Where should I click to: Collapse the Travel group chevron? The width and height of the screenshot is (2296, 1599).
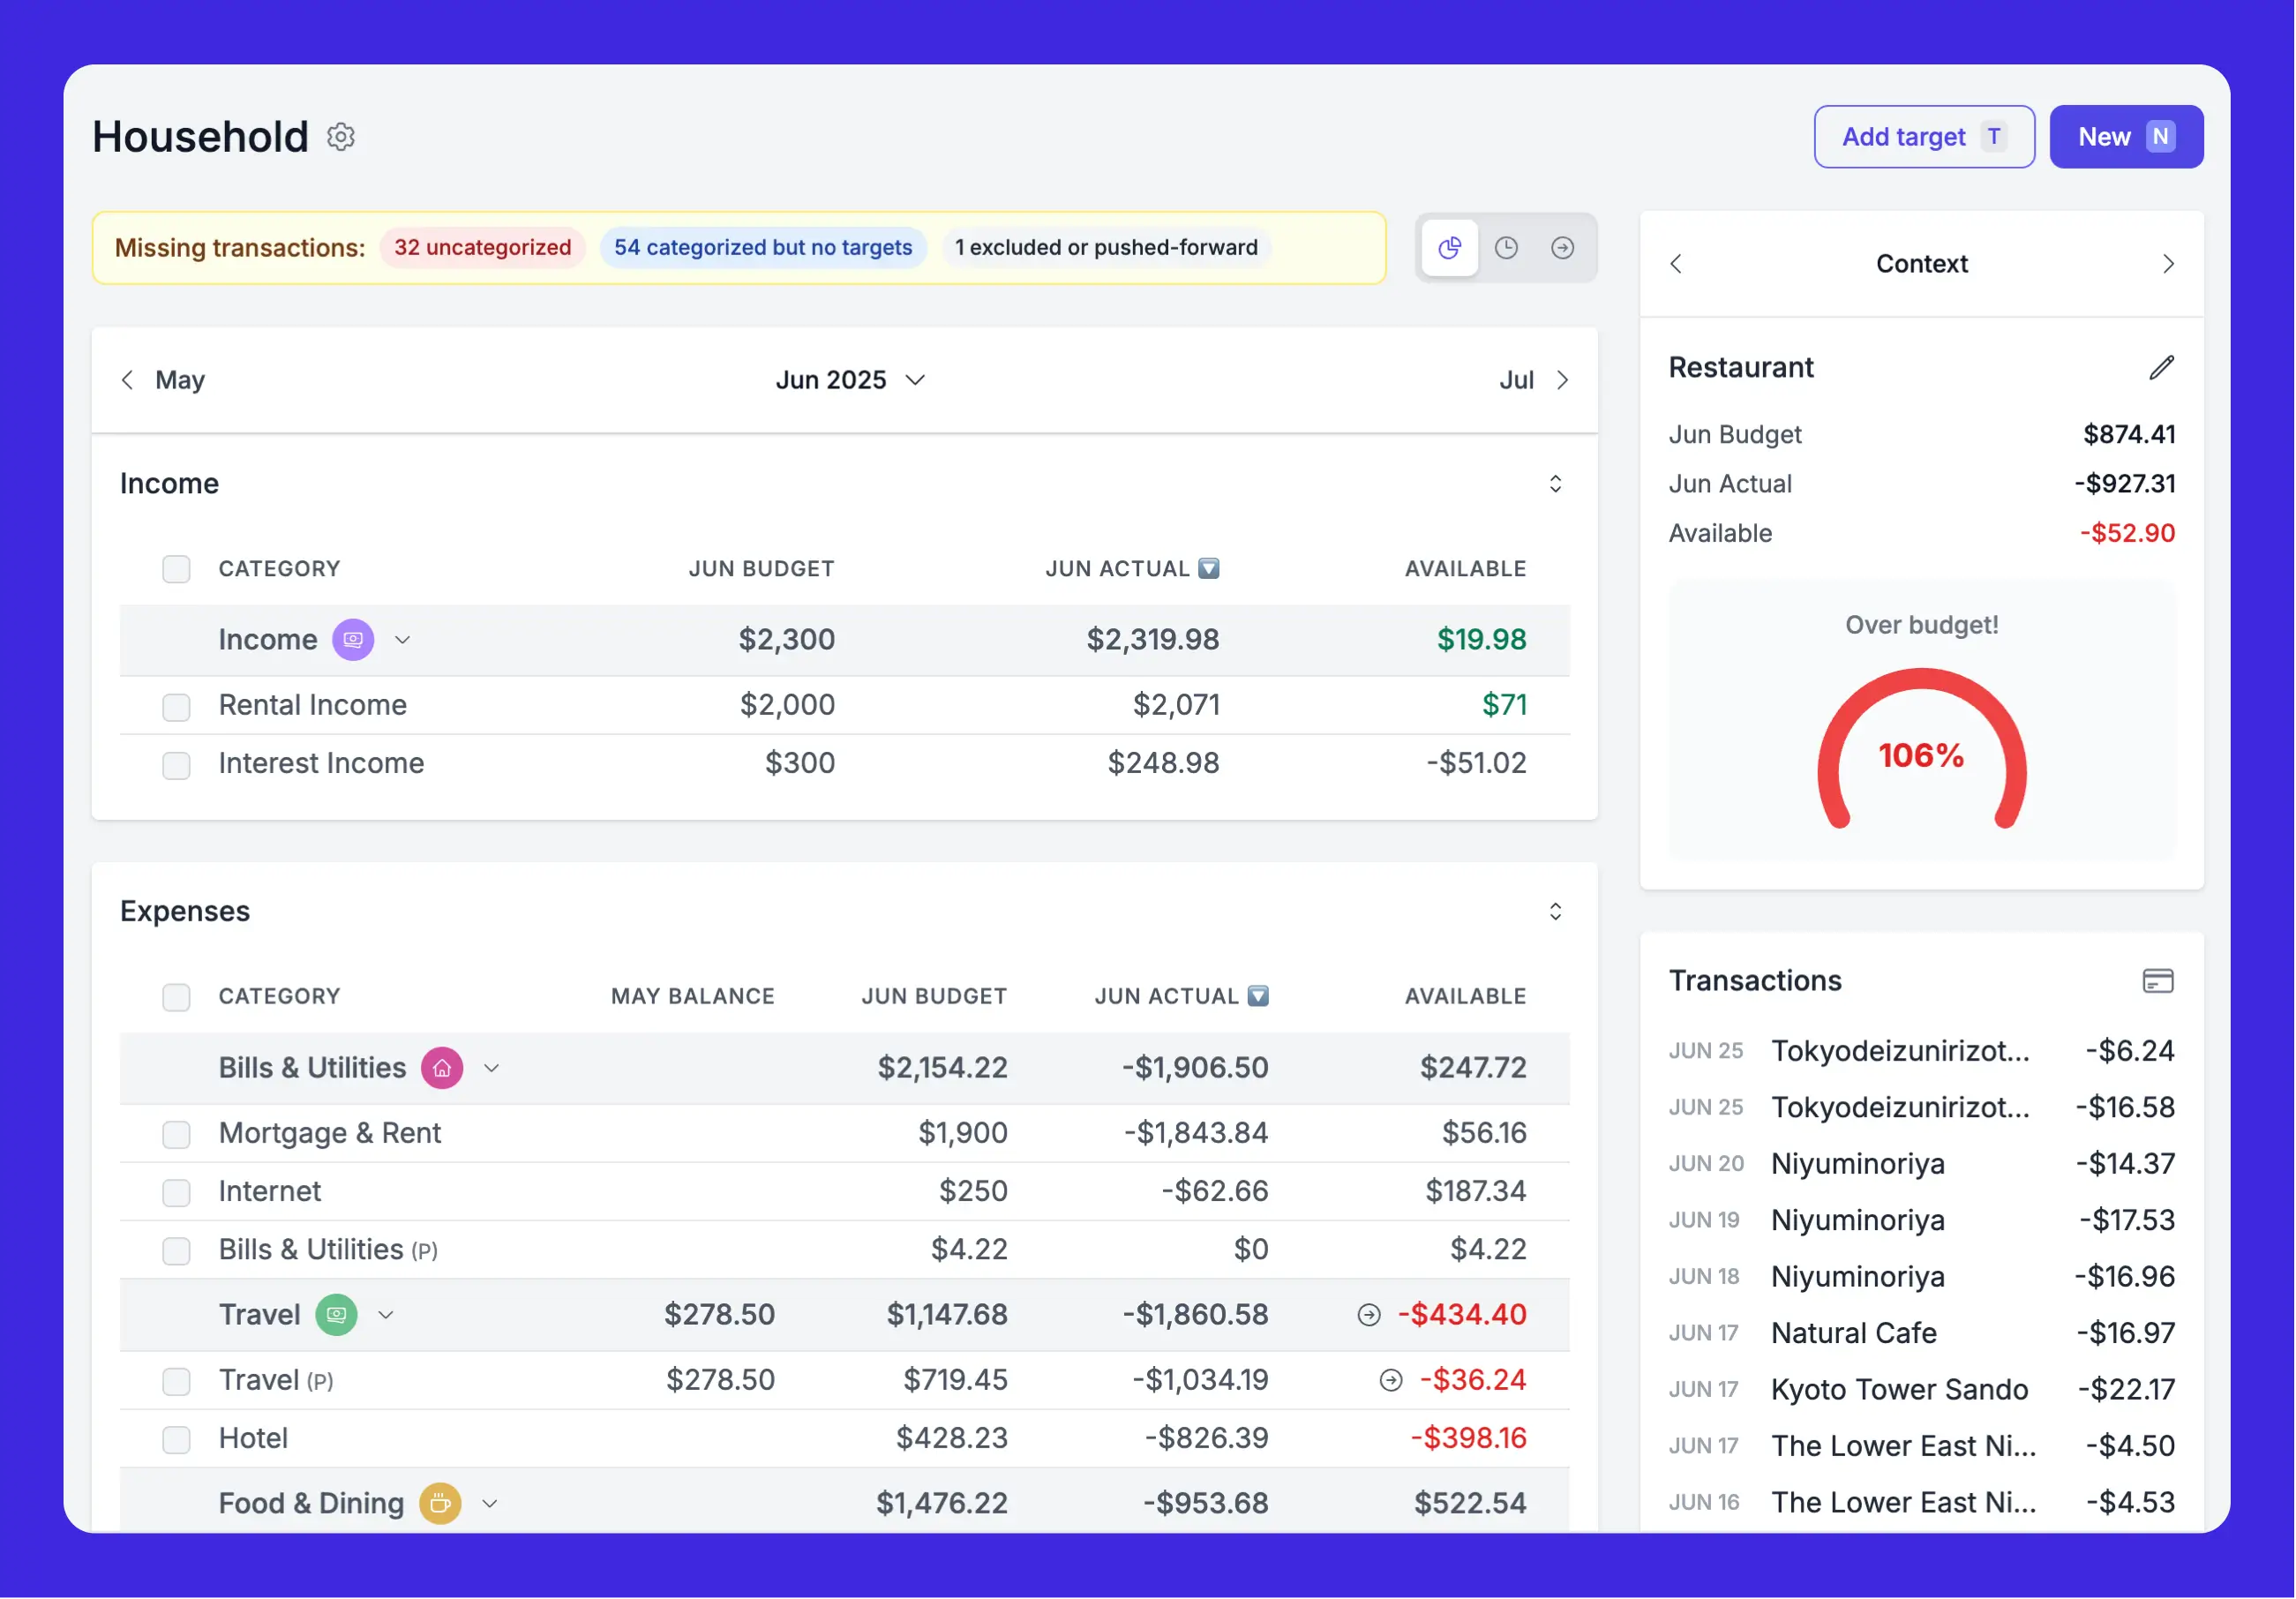[x=386, y=1315]
